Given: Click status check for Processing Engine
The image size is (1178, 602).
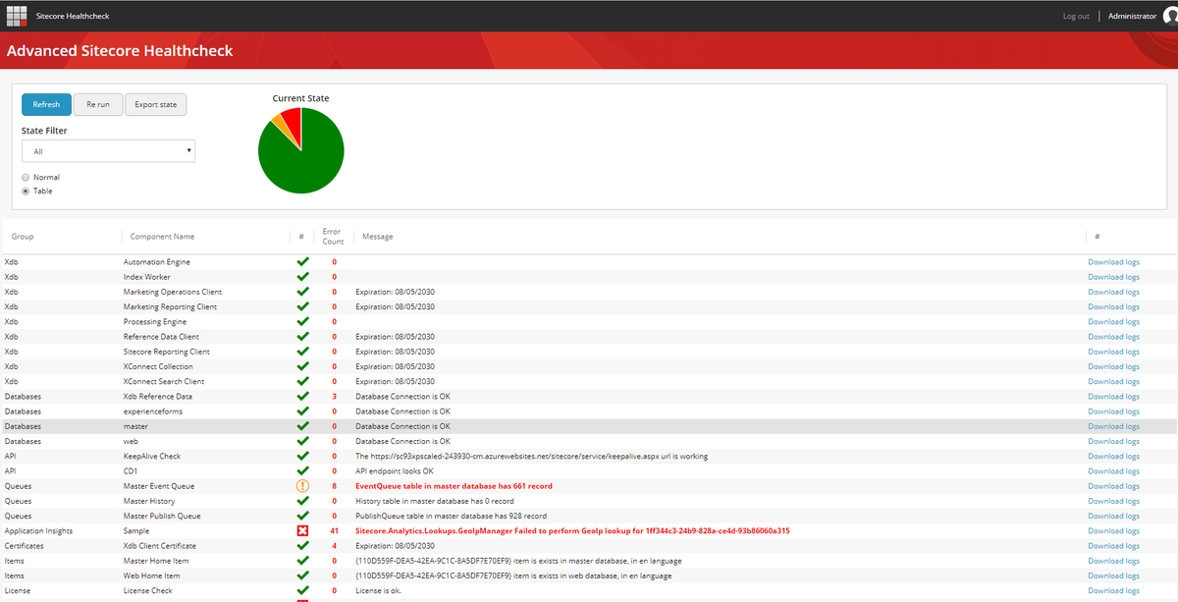Looking at the screenshot, I should 302,322.
